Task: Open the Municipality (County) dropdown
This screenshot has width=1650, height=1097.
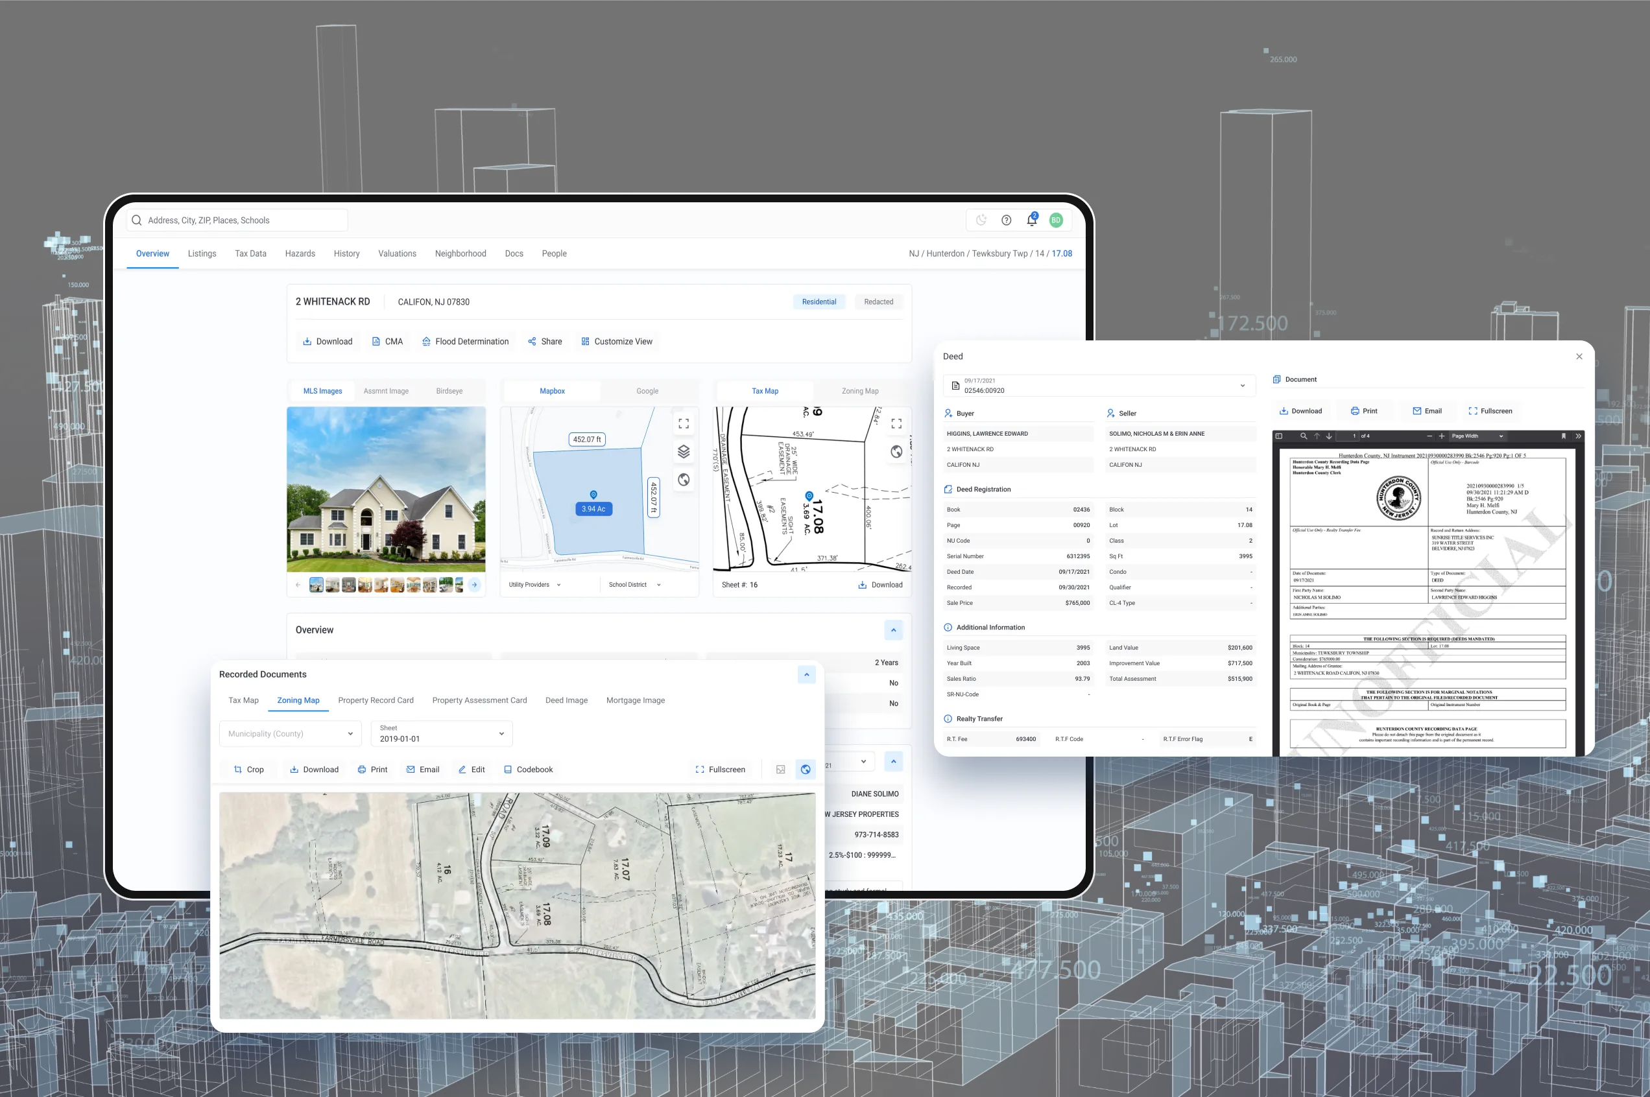Action: click(291, 734)
